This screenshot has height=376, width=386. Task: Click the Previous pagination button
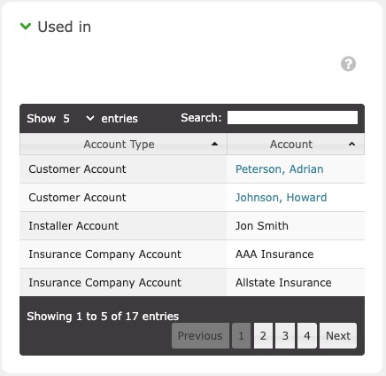200,336
